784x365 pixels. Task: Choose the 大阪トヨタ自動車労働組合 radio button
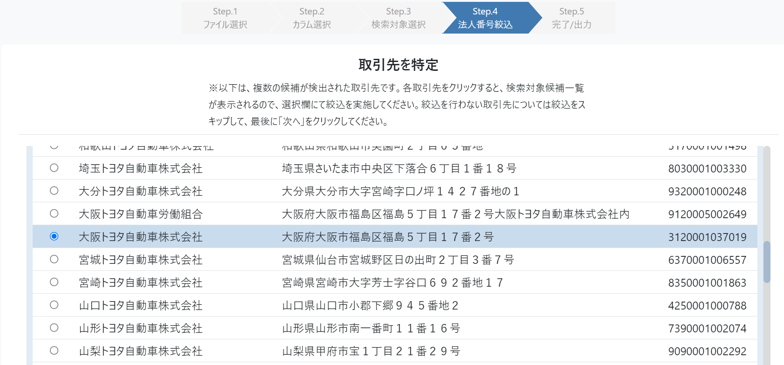coord(54,213)
